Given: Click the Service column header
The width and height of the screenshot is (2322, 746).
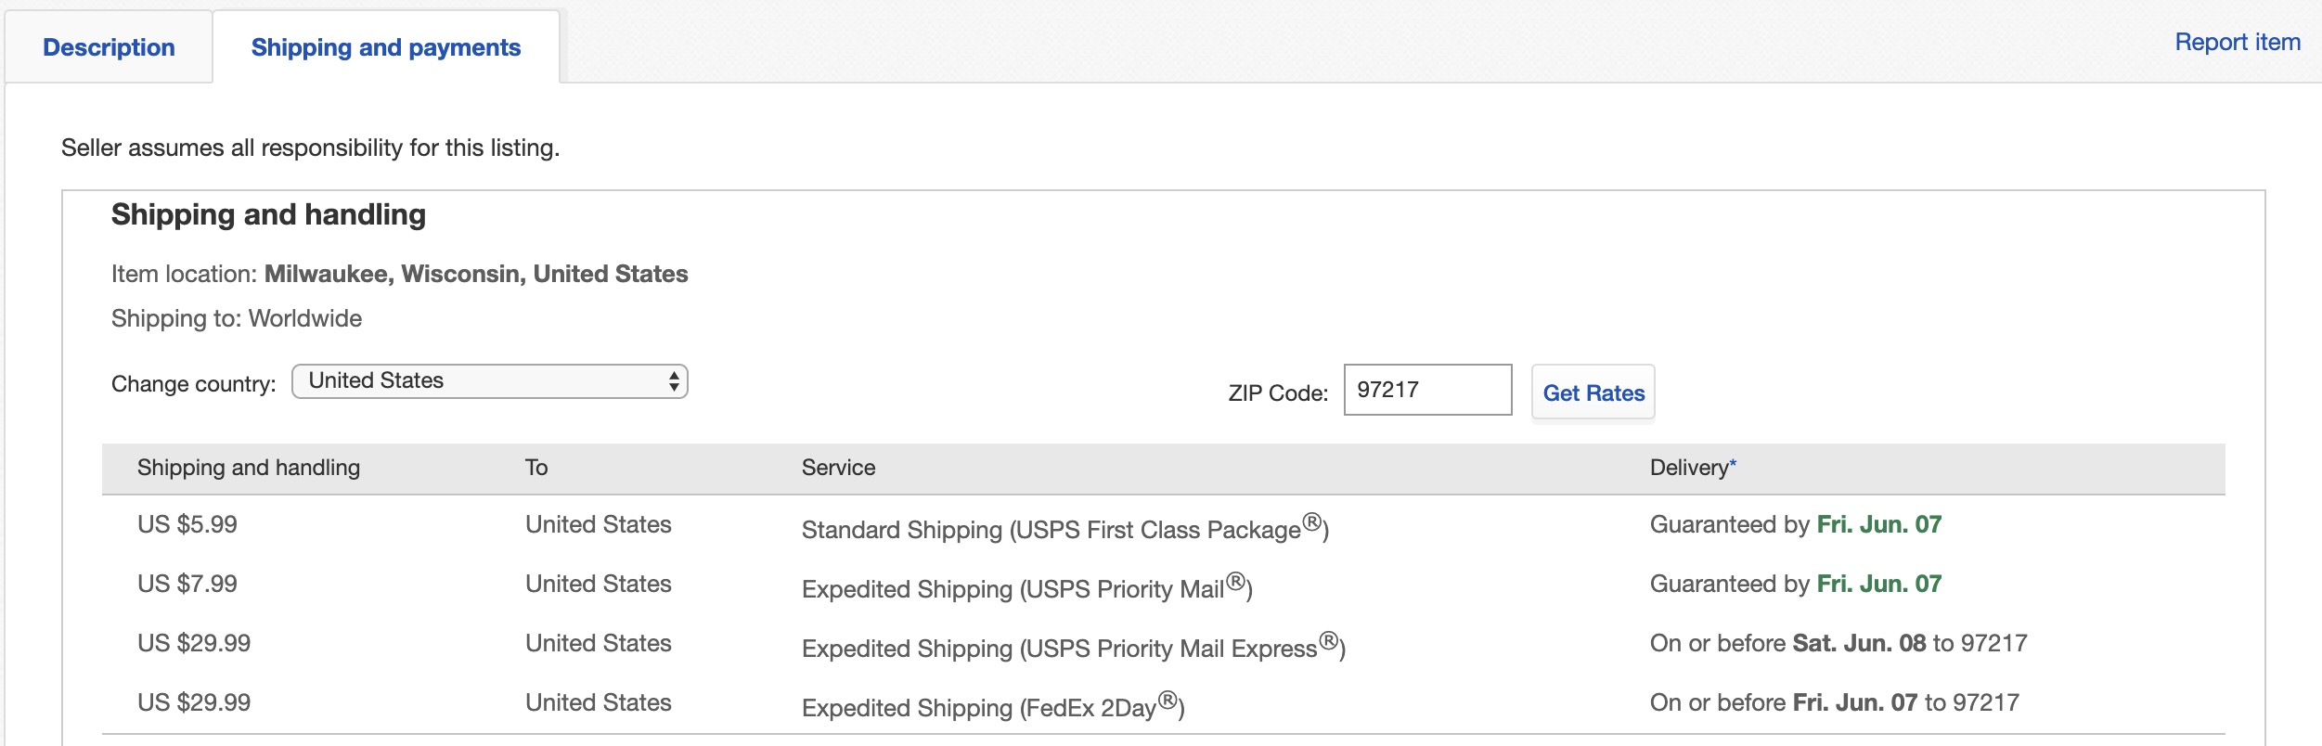Looking at the screenshot, I should coord(838,468).
